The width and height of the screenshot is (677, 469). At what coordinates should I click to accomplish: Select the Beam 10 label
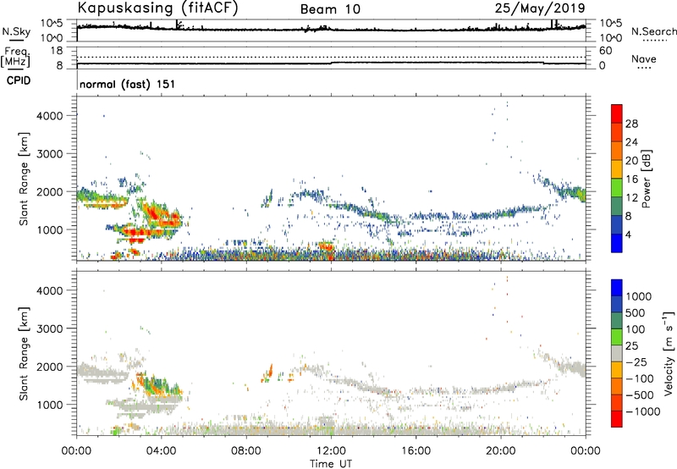pos(330,9)
